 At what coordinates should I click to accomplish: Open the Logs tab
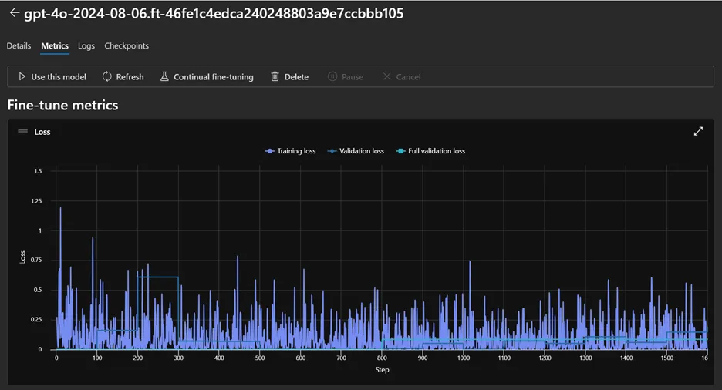pos(86,46)
